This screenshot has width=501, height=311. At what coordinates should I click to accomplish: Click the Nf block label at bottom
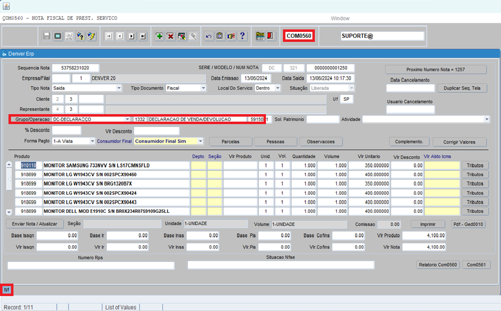6,290
